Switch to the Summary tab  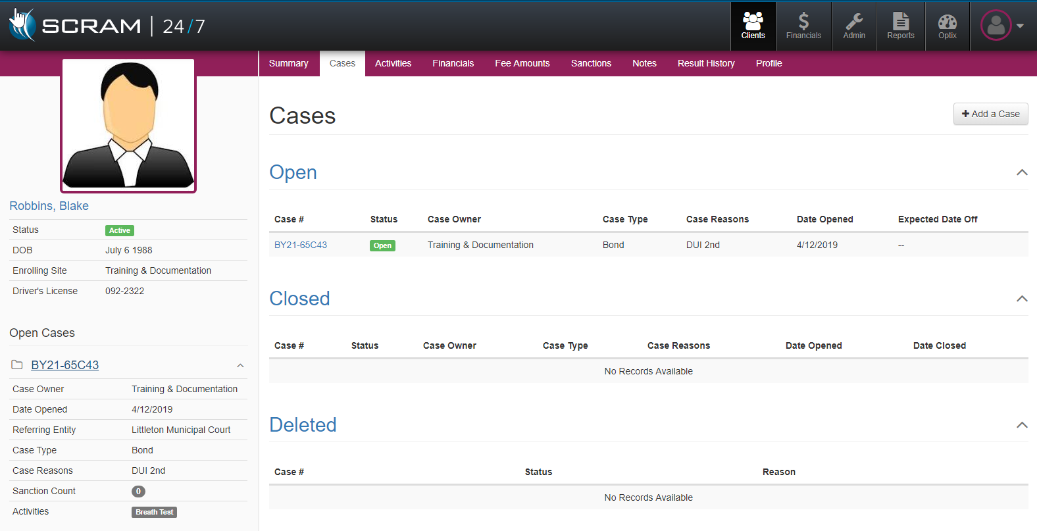(x=288, y=64)
